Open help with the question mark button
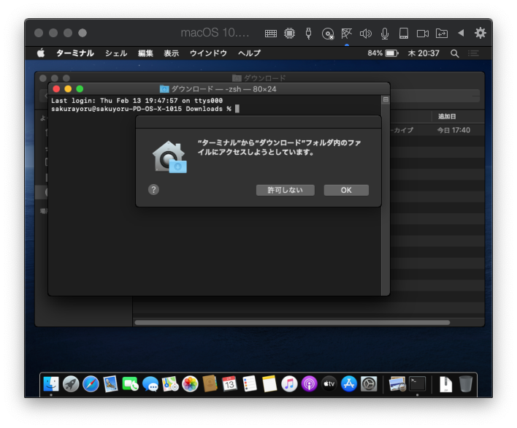517x428 pixels. pos(153,190)
